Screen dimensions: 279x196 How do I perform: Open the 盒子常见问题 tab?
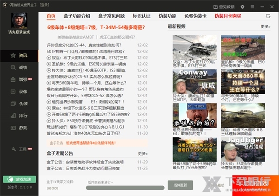click(x=112, y=16)
